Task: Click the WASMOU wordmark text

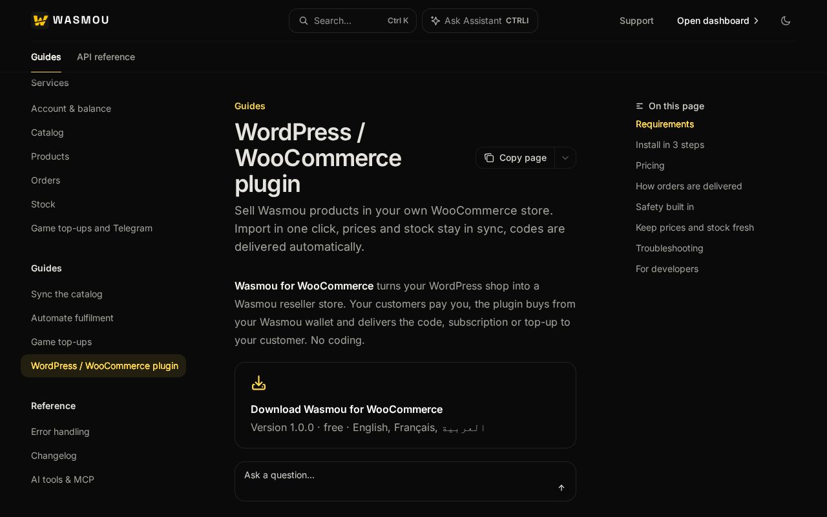Action: coord(81,20)
